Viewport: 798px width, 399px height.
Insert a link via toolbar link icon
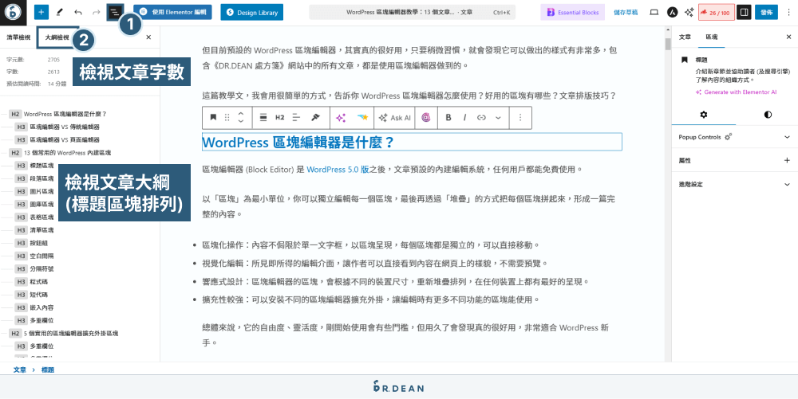point(481,117)
